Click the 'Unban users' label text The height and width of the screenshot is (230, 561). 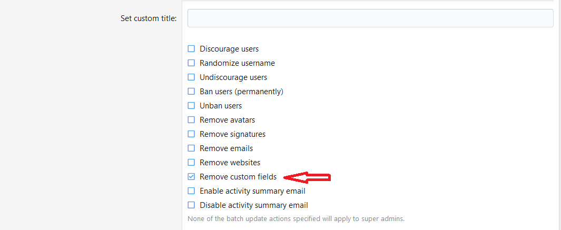pyautogui.click(x=221, y=106)
